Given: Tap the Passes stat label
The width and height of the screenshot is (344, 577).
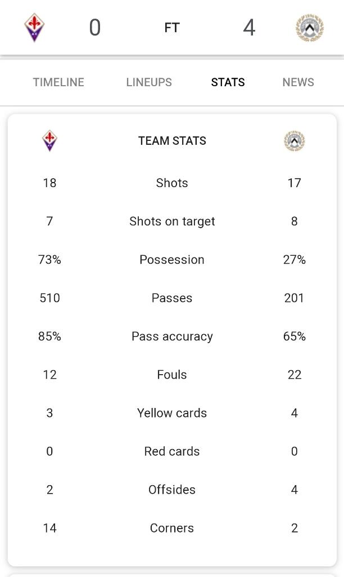Looking at the screenshot, I should pyautogui.click(x=172, y=298).
